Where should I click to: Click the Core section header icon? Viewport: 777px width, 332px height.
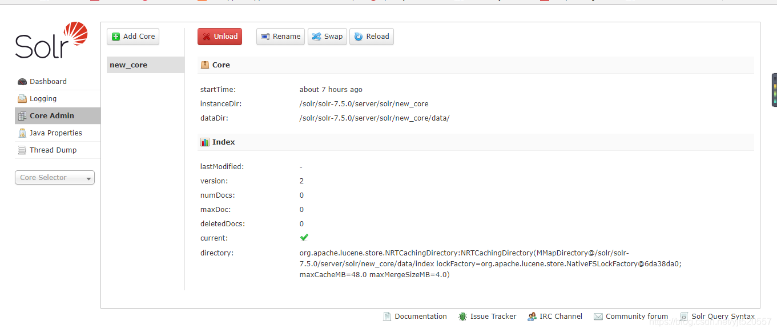click(204, 65)
